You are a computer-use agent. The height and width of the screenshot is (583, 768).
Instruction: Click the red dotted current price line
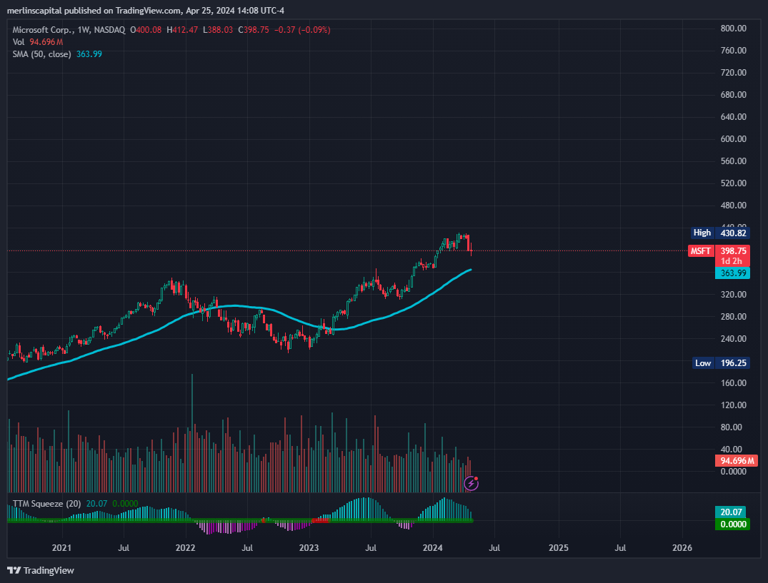(346, 251)
